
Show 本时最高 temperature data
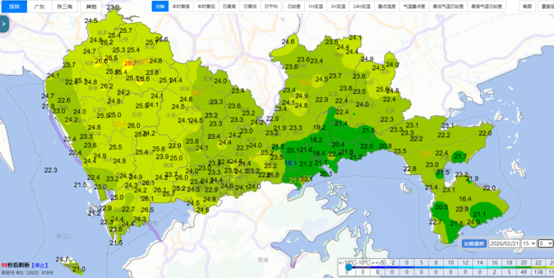(181, 6)
